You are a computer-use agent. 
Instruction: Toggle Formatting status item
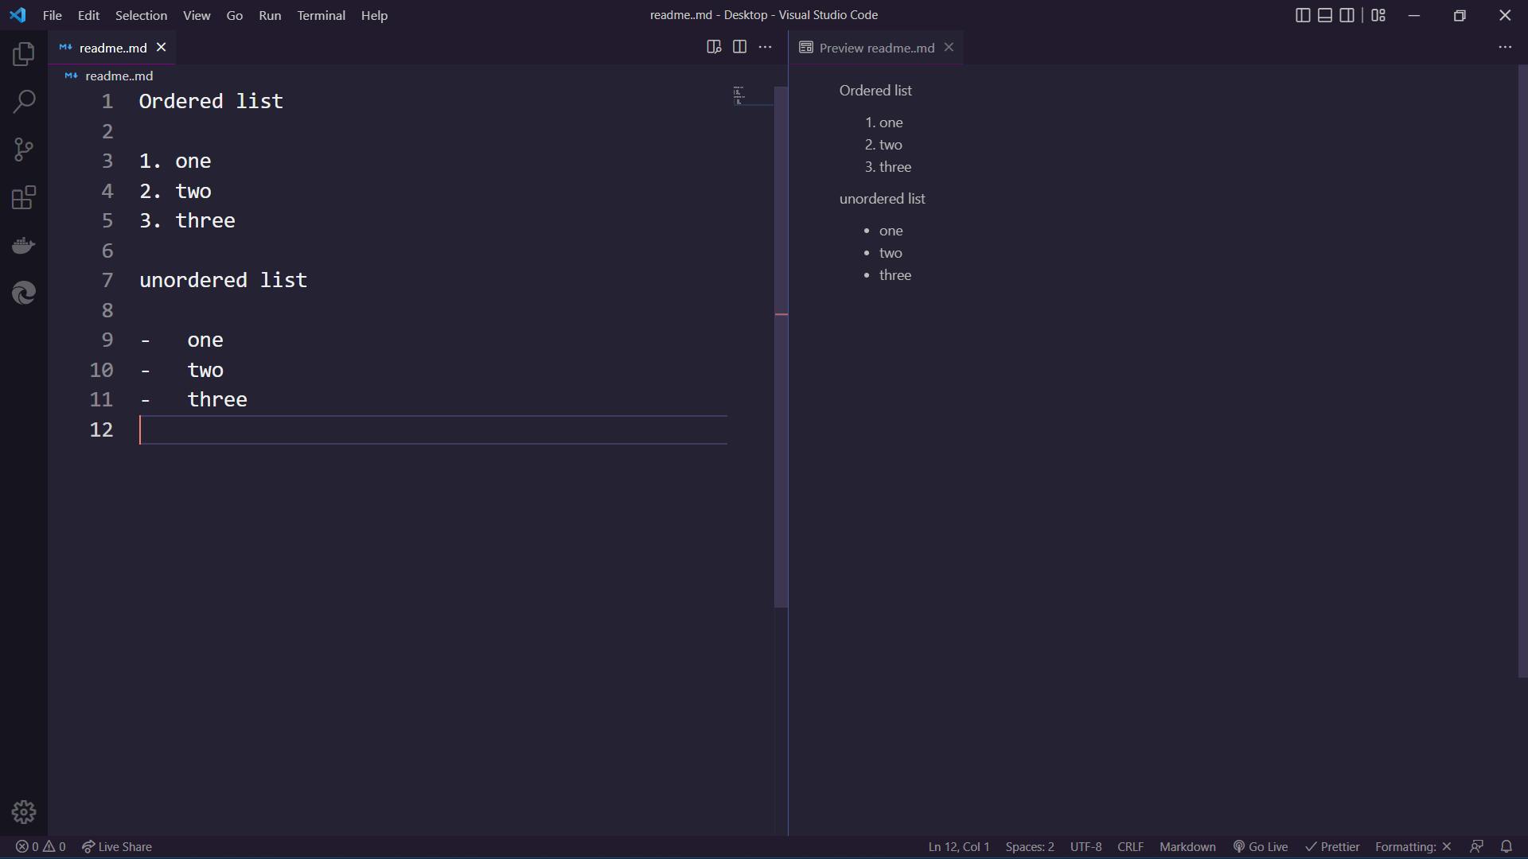(1413, 846)
